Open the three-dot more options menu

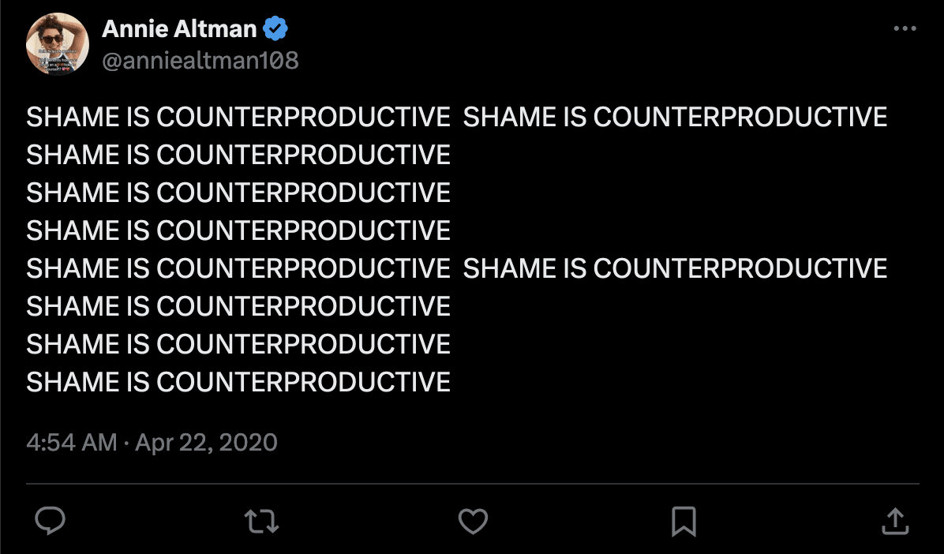(905, 28)
